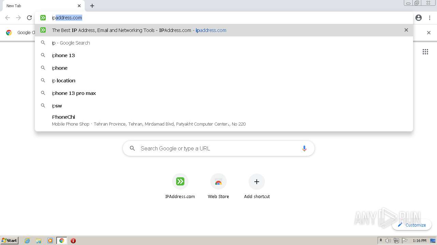Open the Web Store shortcut tile
The image size is (437, 245).
point(218,186)
